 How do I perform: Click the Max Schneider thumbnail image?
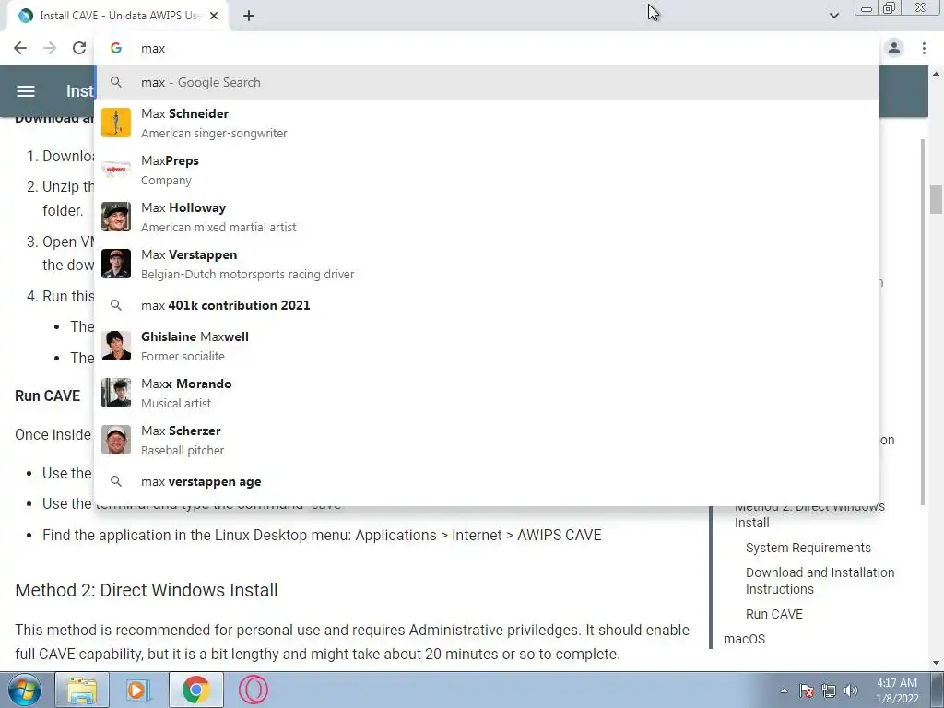pos(116,123)
